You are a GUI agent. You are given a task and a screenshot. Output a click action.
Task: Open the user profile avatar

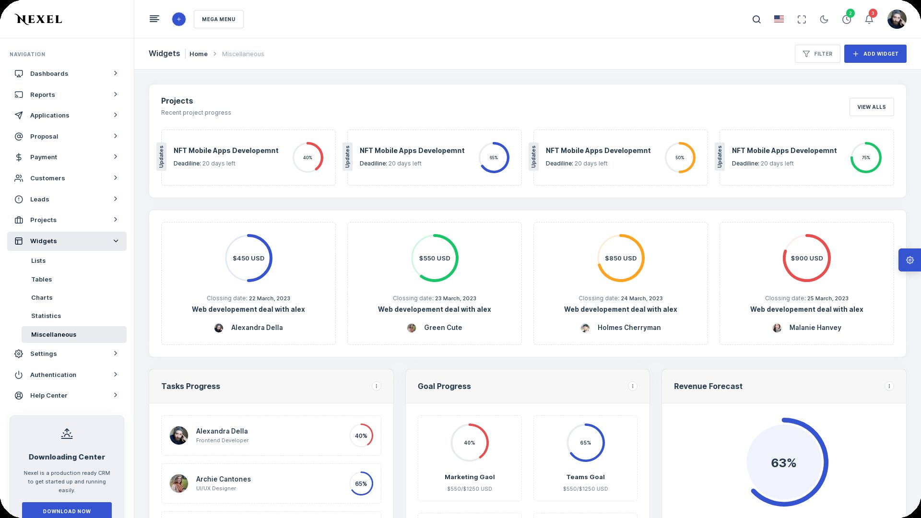click(x=896, y=19)
